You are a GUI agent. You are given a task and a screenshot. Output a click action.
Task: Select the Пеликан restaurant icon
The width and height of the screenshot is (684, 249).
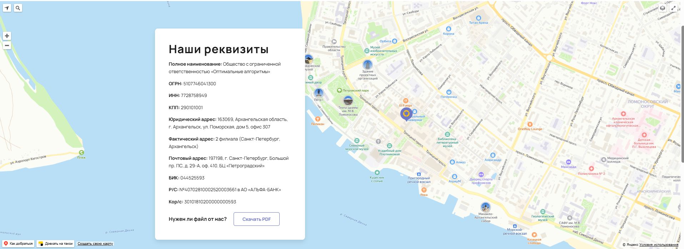tap(318, 119)
